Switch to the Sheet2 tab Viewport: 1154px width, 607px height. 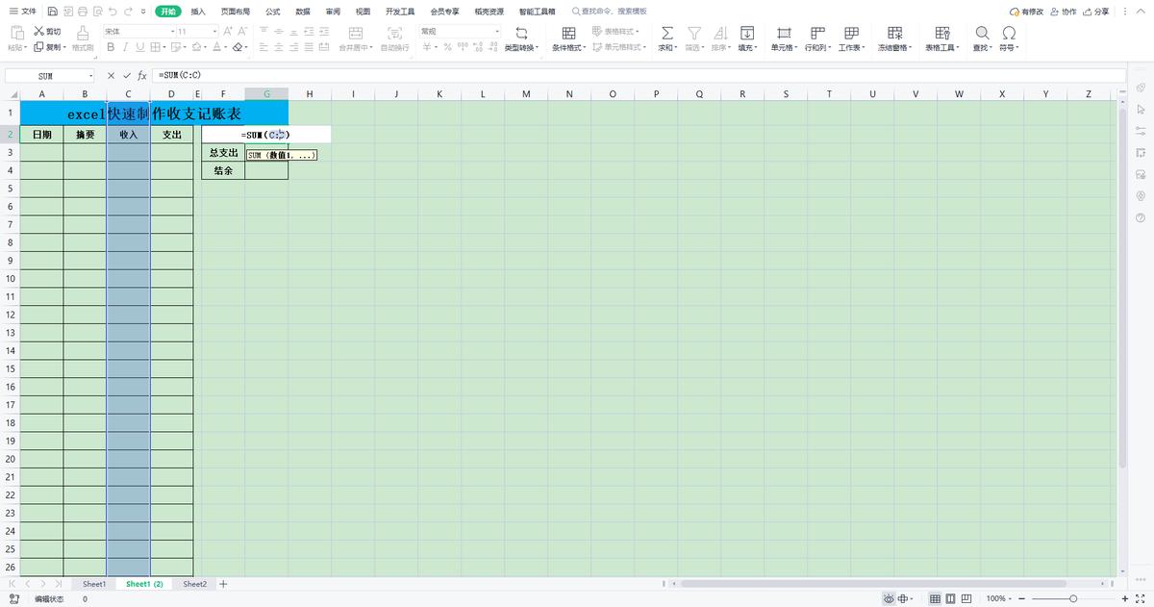194,584
